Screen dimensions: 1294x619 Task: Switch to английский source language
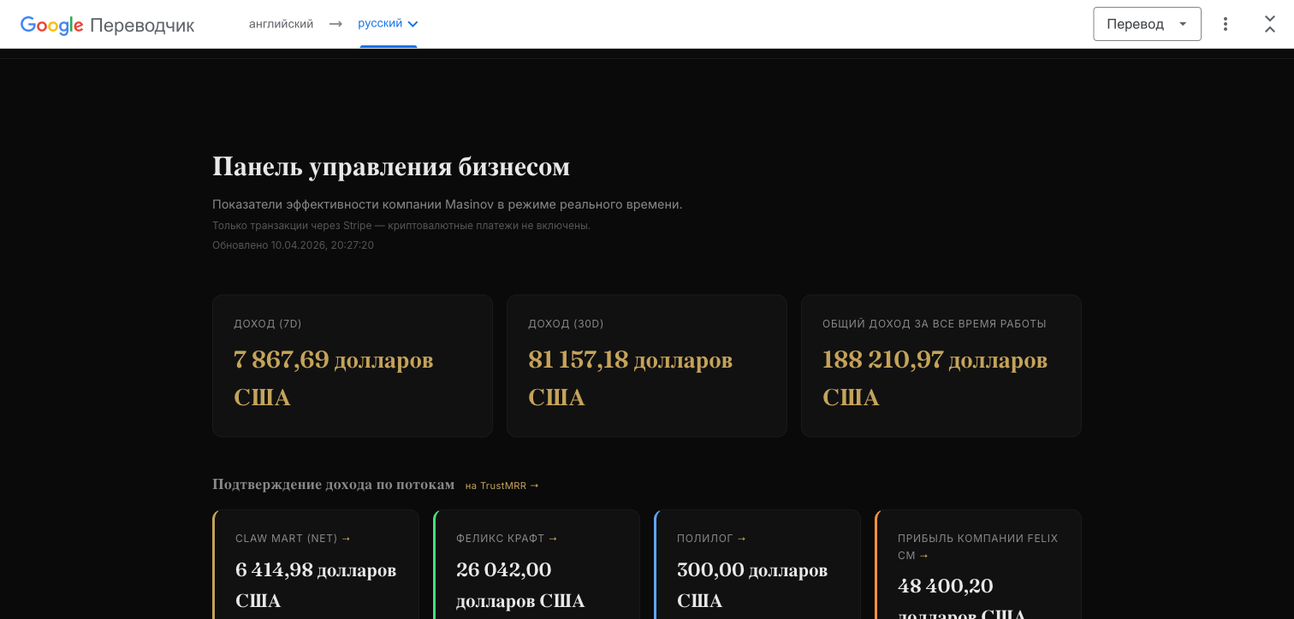(x=281, y=24)
